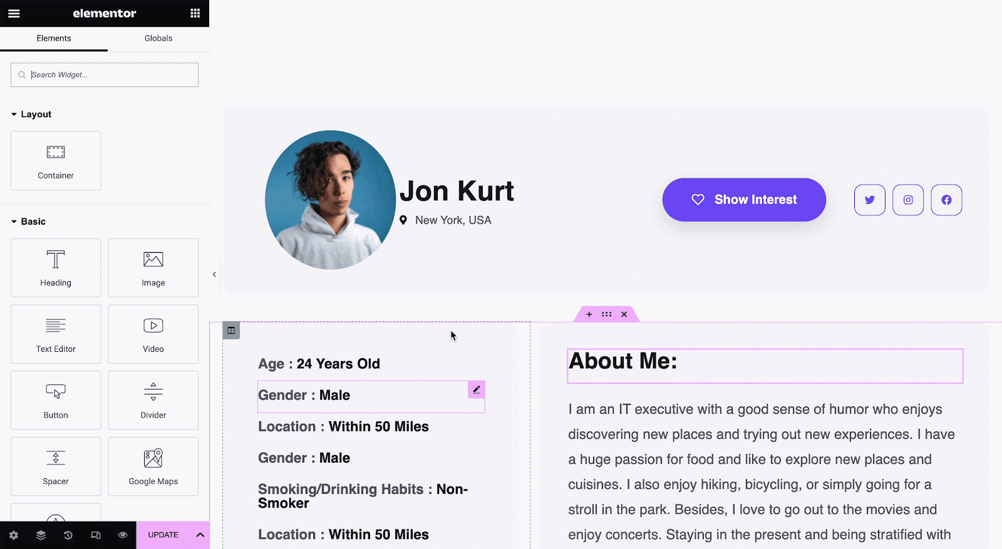Switch to the Globals tab
This screenshot has height=549, width=1002.
point(158,38)
